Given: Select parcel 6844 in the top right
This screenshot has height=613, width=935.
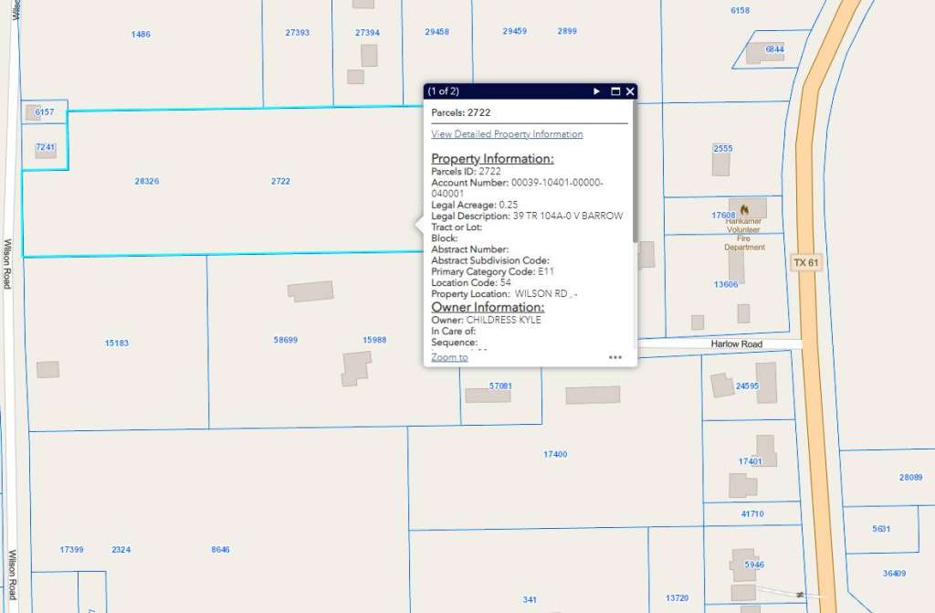Looking at the screenshot, I should tap(772, 48).
